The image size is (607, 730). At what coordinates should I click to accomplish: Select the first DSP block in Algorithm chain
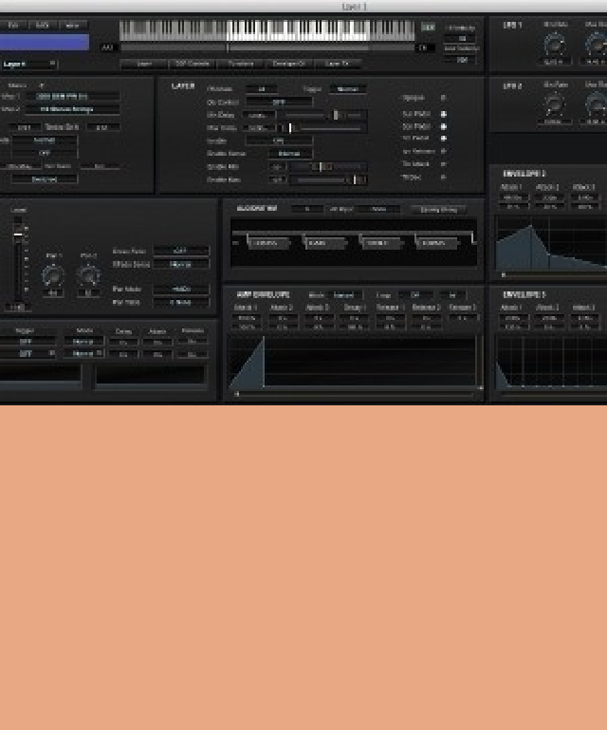pos(268,243)
